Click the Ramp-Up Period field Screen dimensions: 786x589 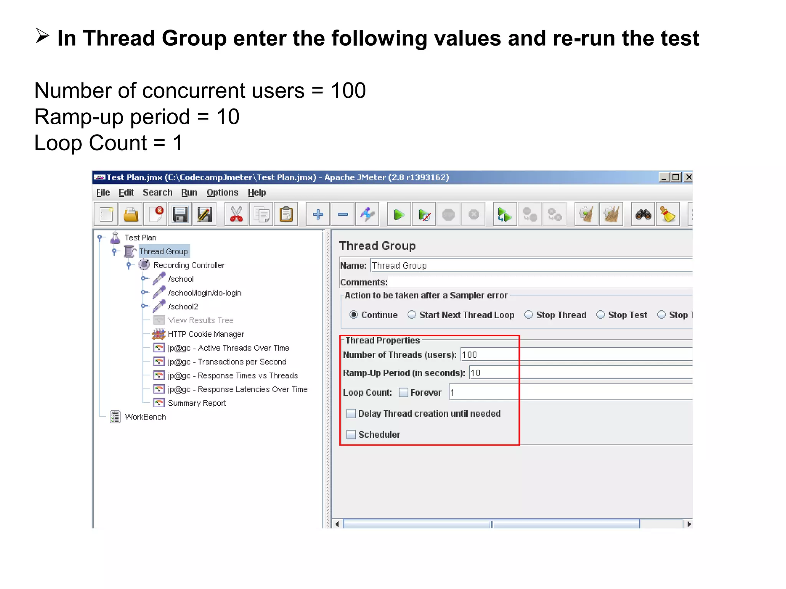(x=581, y=373)
